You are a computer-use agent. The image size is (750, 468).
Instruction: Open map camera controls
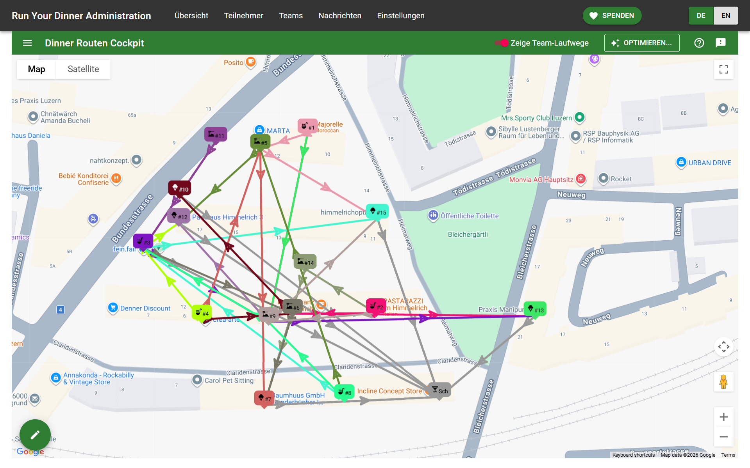[x=723, y=347]
